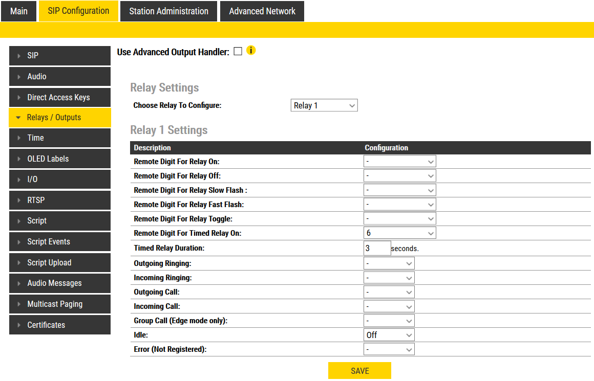Viewport: 594px width, 381px height.
Task: Click the Timed Relay Duration input field
Action: (377, 249)
